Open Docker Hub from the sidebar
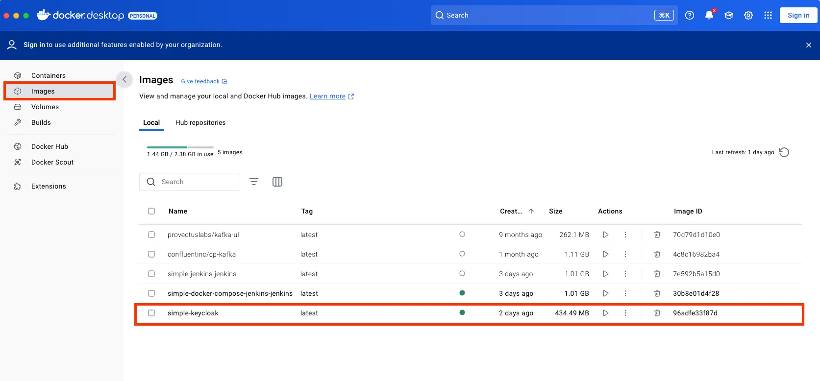Image resolution: width=820 pixels, height=381 pixels. 59,146
